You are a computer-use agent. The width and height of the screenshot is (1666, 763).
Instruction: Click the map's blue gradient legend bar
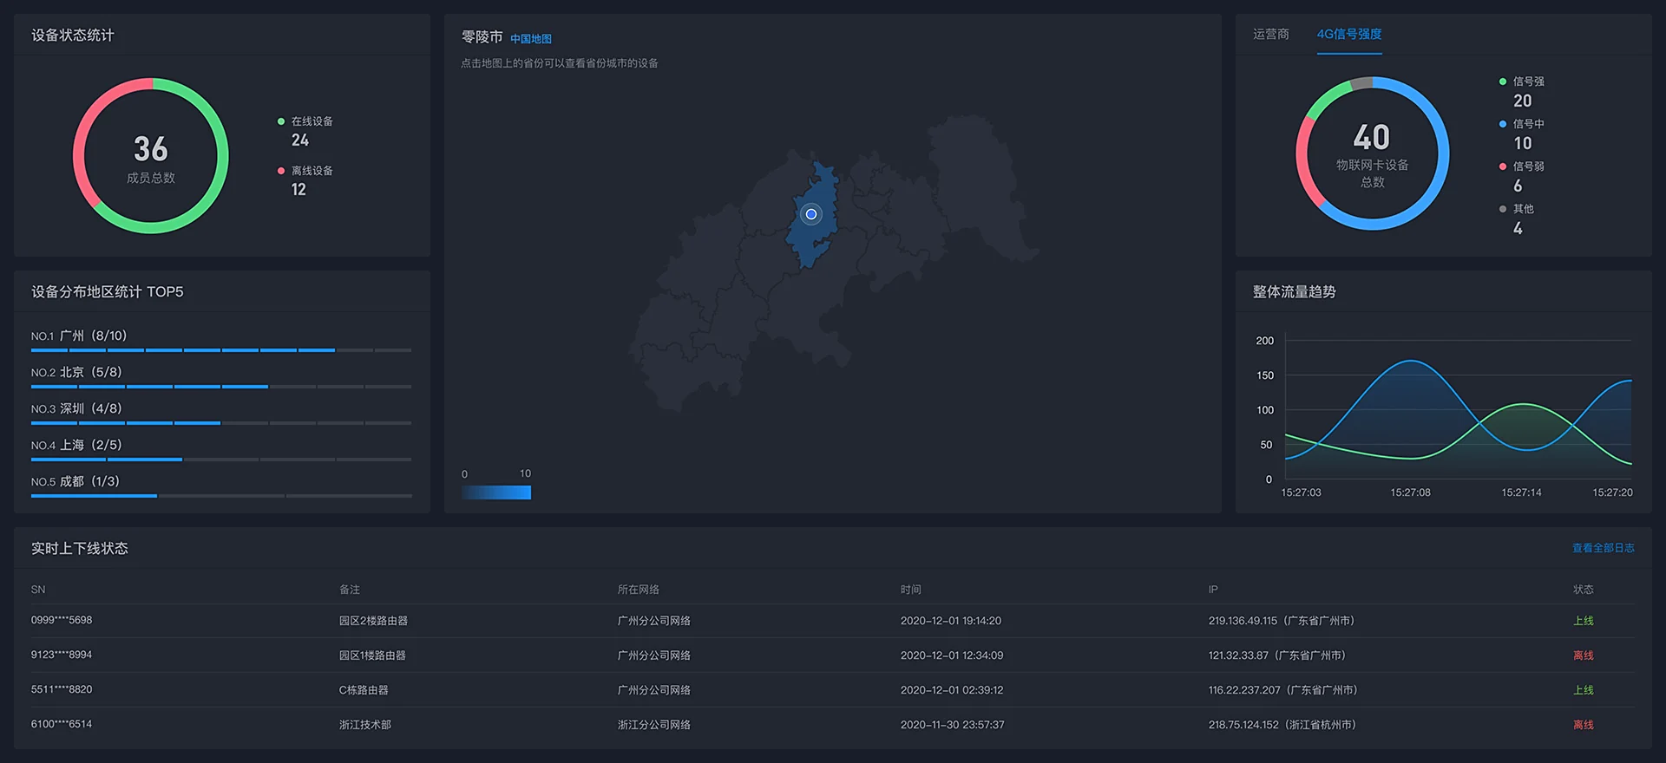click(496, 492)
